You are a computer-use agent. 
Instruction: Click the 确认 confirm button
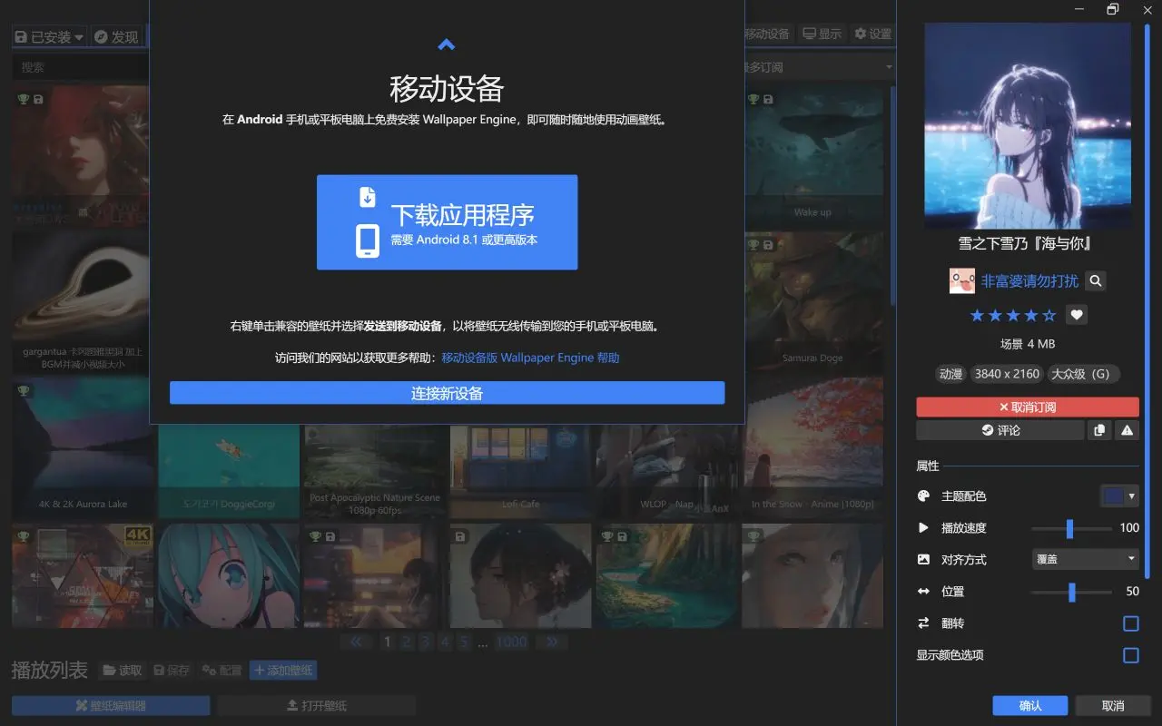tap(1030, 705)
